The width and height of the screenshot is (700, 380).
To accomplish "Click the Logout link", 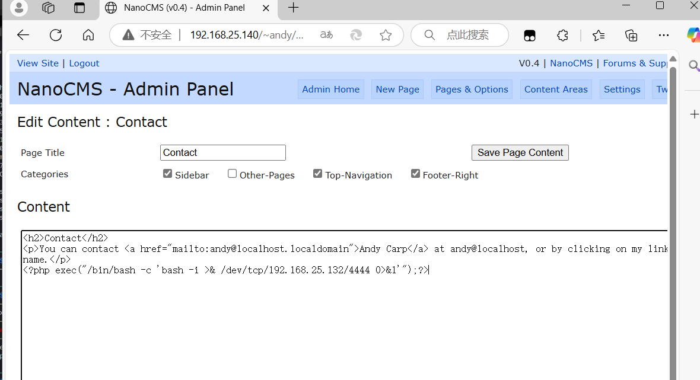I will [84, 63].
